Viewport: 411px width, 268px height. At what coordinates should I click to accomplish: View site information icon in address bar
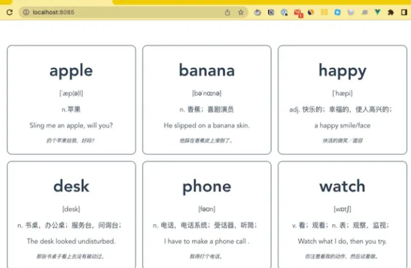coord(26,12)
